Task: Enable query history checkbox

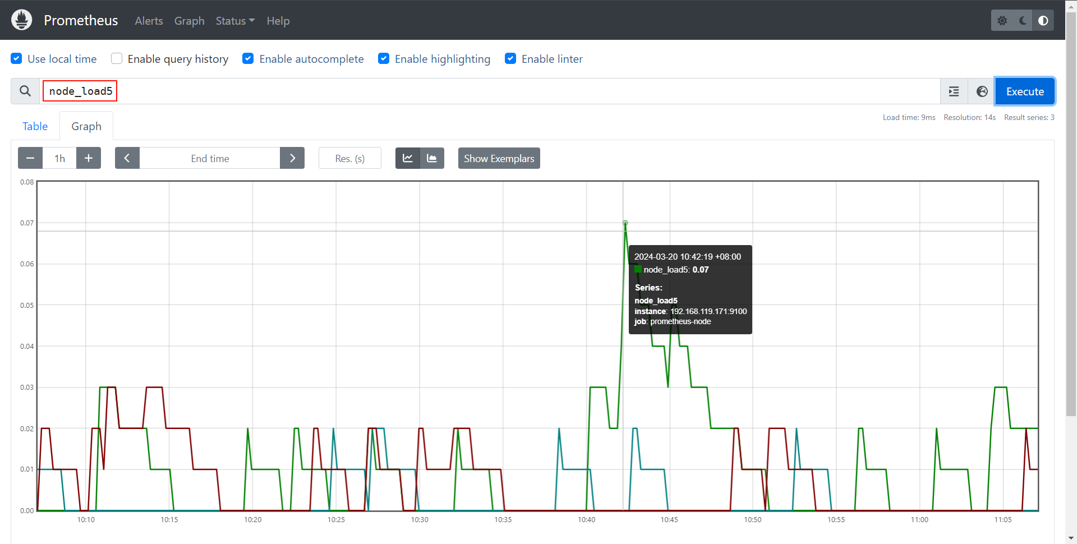Action: [x=117, y=58]
